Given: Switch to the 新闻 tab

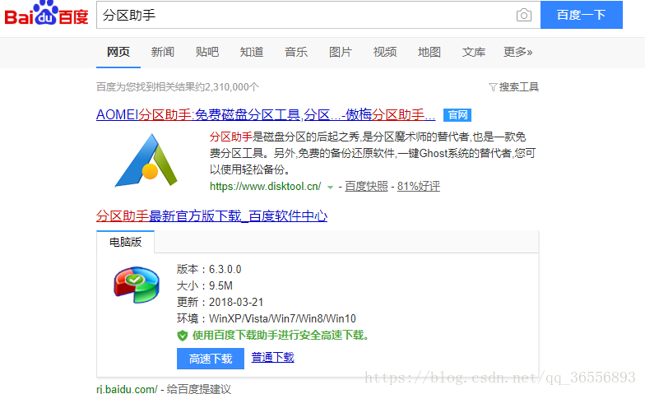Looking at the screenshot, I should click(x=163, y=52).
